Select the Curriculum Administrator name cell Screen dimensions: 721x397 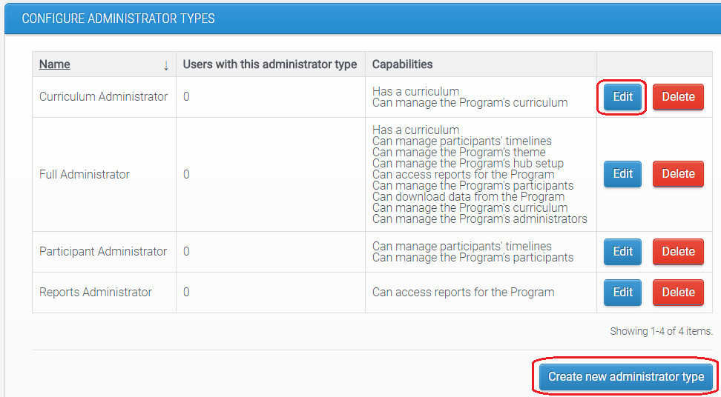coord(103,97)
